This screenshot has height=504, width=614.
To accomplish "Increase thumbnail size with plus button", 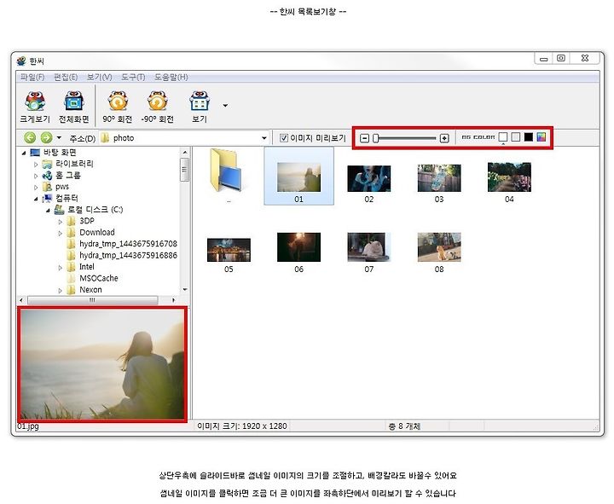I will (444, 138).
